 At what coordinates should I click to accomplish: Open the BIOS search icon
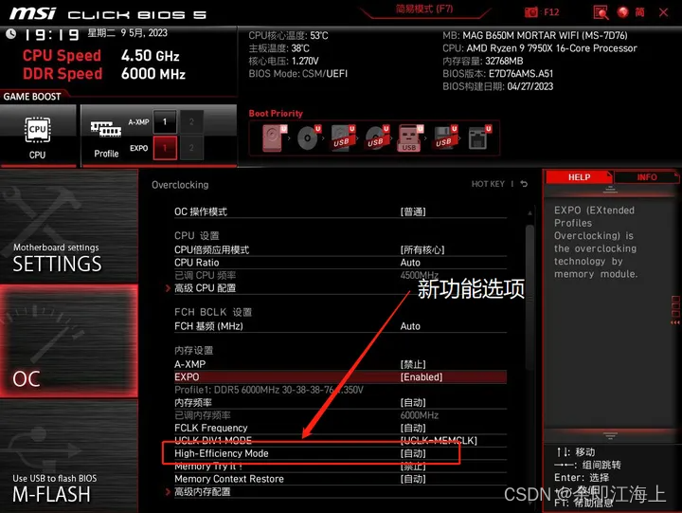pos(601,12)
